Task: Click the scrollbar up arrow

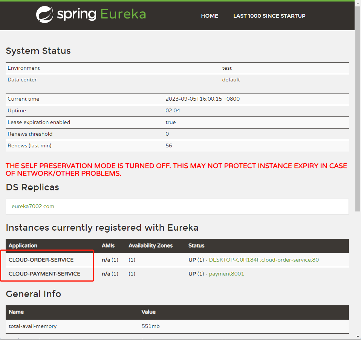Action: point(358,3)
